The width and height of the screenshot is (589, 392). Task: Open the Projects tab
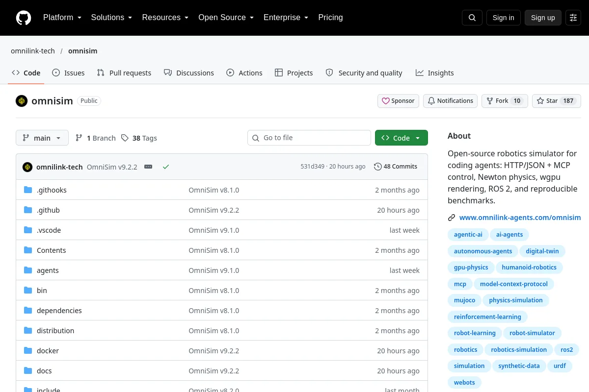(294, 73)
